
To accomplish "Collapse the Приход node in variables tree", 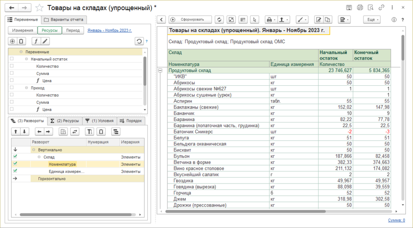I will [27, 88].
